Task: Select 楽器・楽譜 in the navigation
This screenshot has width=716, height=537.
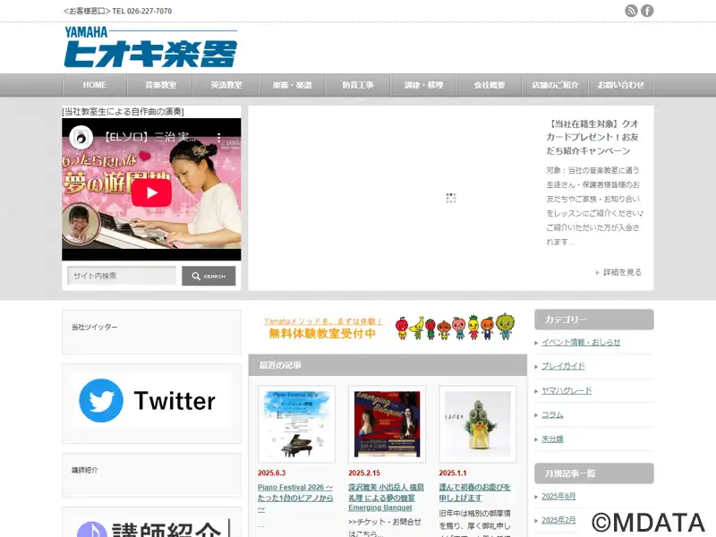Action: (x=293, y=85)
